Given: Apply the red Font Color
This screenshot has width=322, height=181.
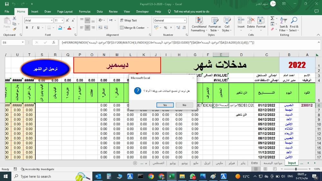Looking at the screenshot, I should 69,27.
